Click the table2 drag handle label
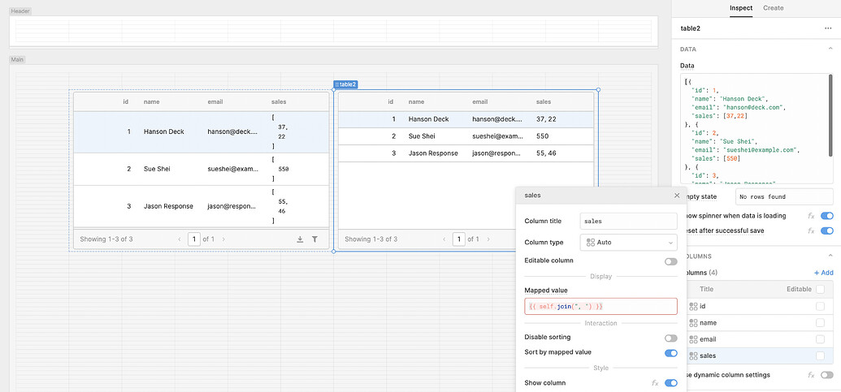 (x=345, y=84)
